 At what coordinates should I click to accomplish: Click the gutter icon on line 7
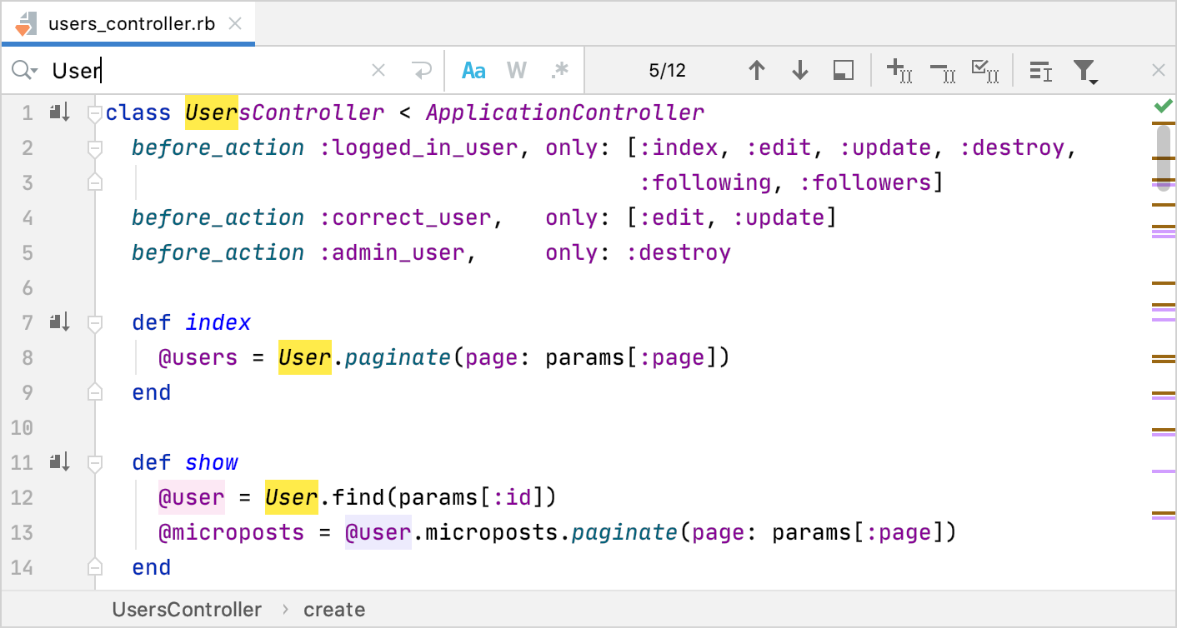pos(59,322)
